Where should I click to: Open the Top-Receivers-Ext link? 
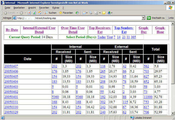[100, 30]
